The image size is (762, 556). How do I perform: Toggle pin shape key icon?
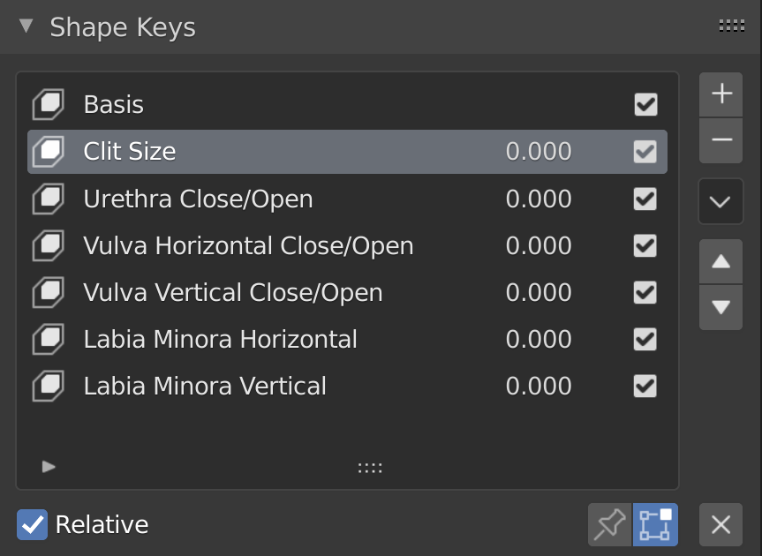tap(609, 524)
